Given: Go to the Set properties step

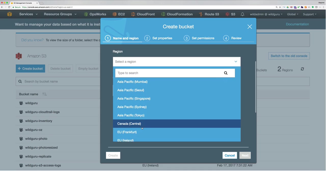Looking at the screenshot, I should 158,38.
